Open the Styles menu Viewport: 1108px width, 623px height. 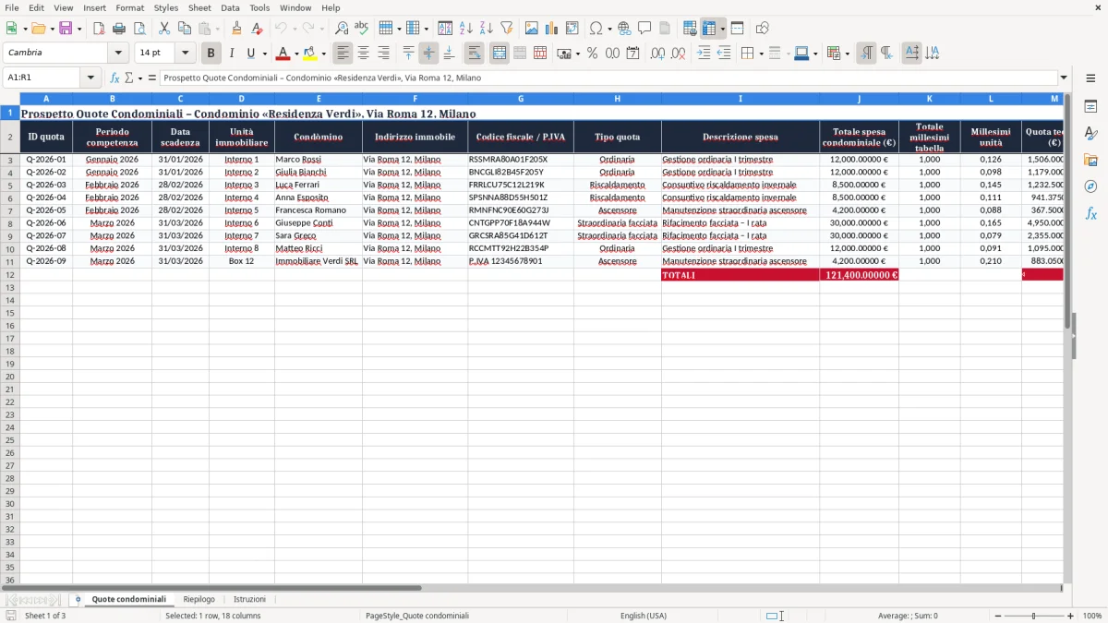click(166, 7)
